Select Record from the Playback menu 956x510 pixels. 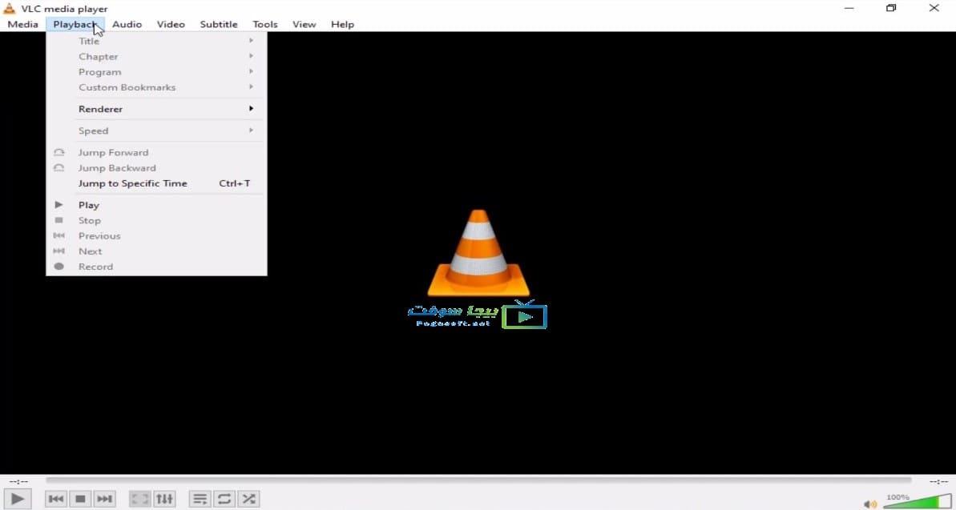click(x=156, y=267)
